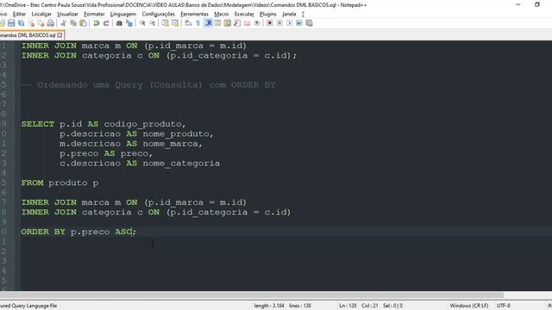Open User Defined Language icon

[x=217, y=23]
